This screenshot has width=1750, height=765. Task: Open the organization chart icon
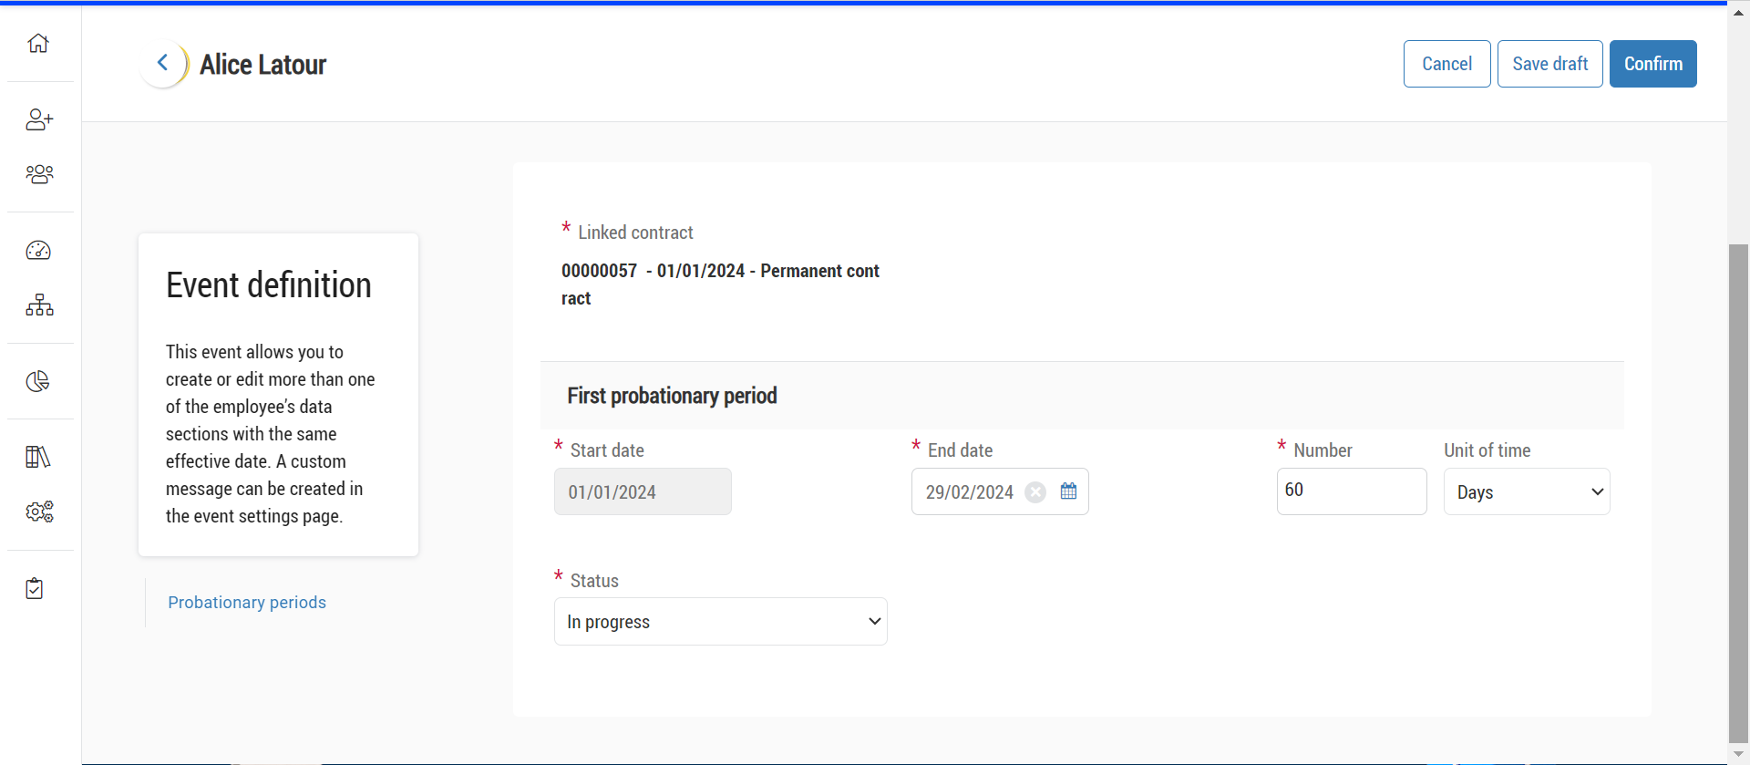pyautogui.click(x=39, y=305)
